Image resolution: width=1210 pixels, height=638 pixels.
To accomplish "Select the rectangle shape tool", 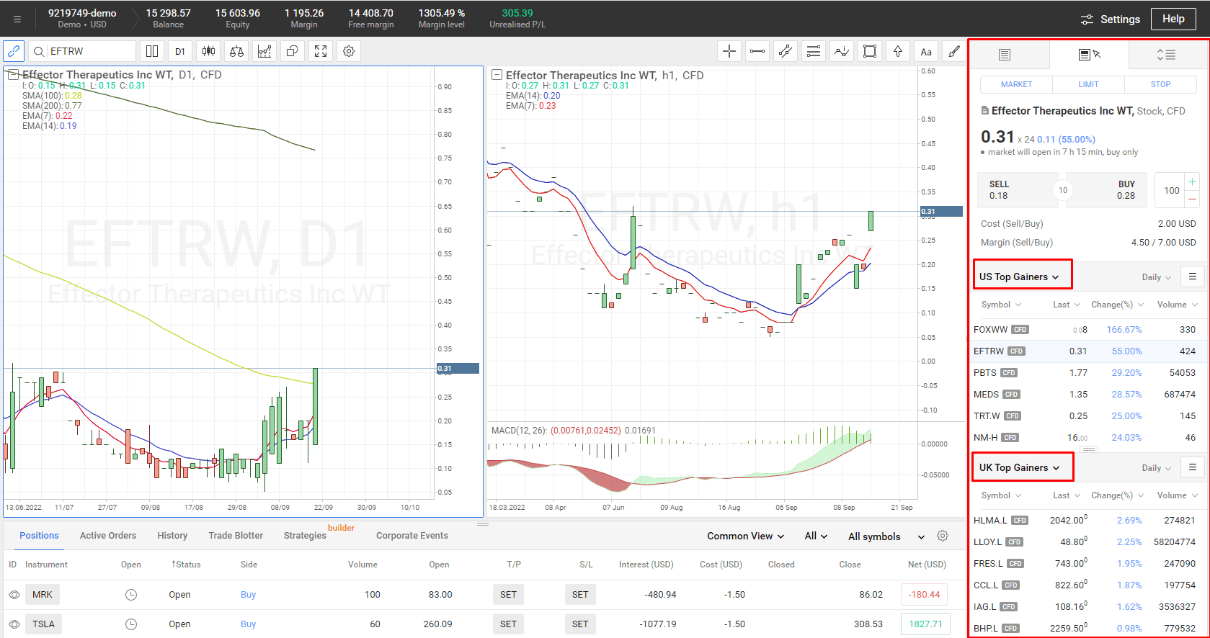I will 870,51.
